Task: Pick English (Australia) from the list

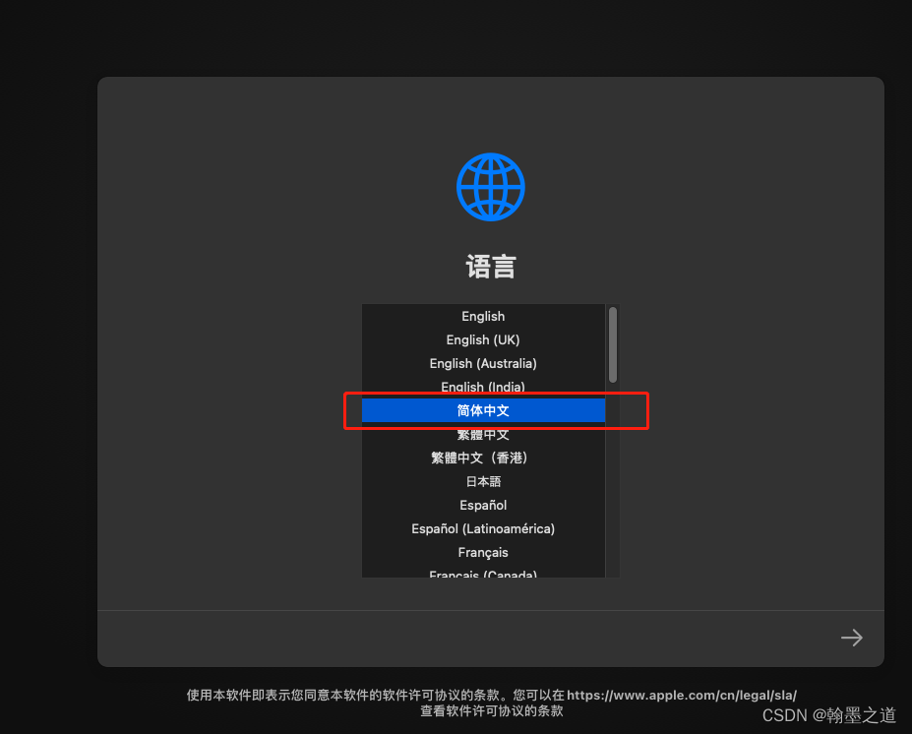Action: coord(483,363)
